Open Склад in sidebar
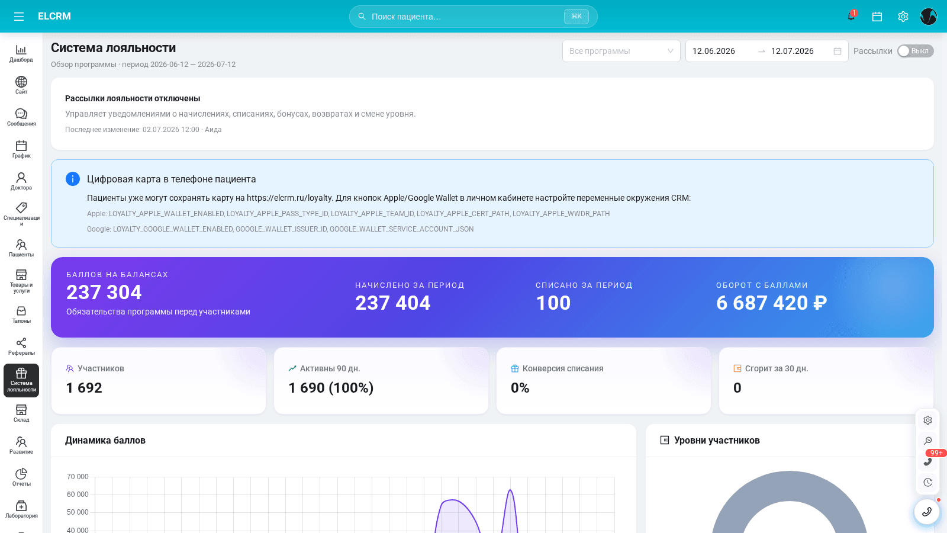The width and height of the screenshot is (947, 533). click(x=21, y=413)
